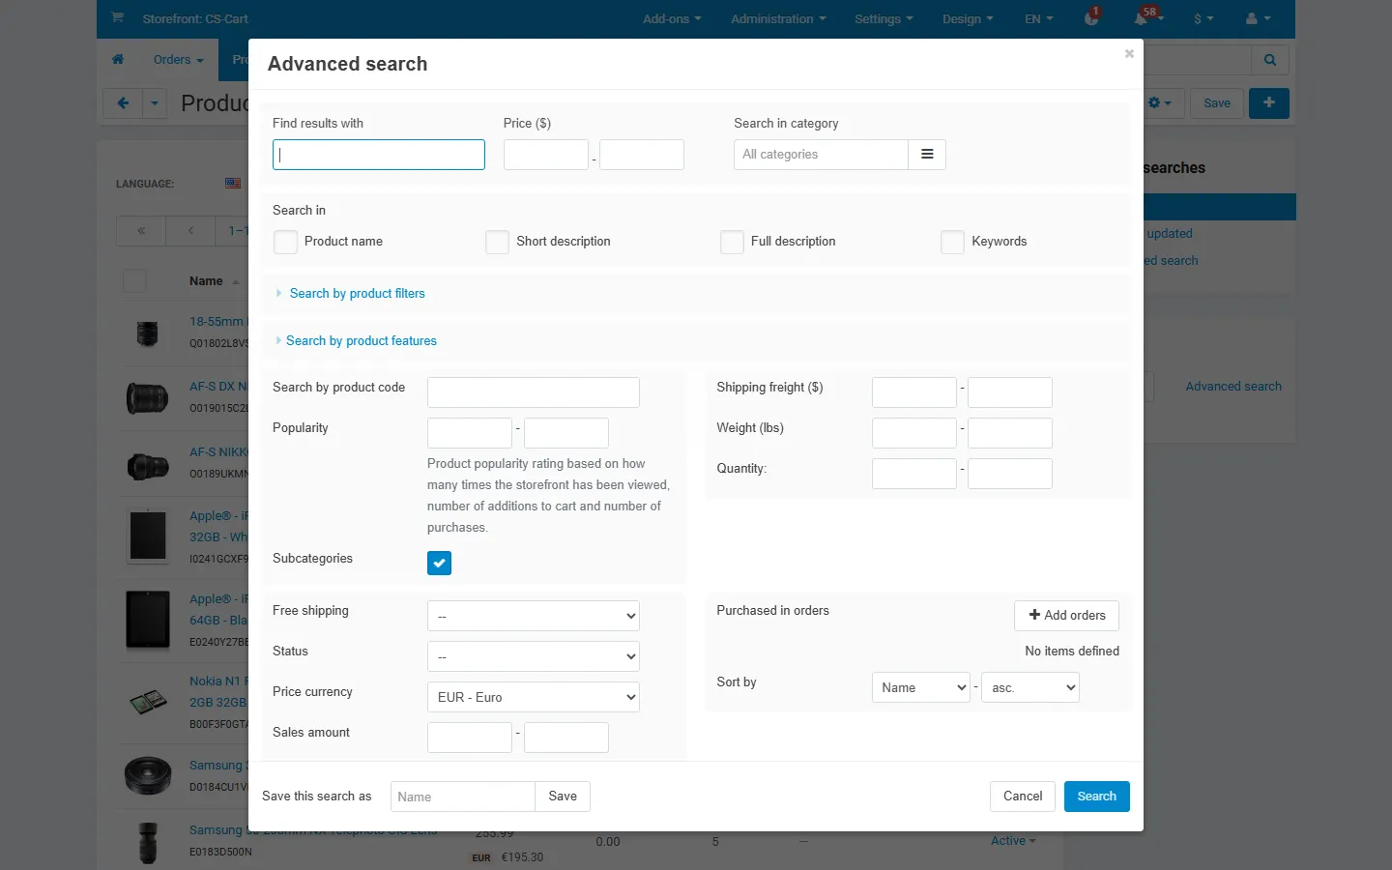
Task: Open the user account icon menu
Action: tap(1258, 18)
